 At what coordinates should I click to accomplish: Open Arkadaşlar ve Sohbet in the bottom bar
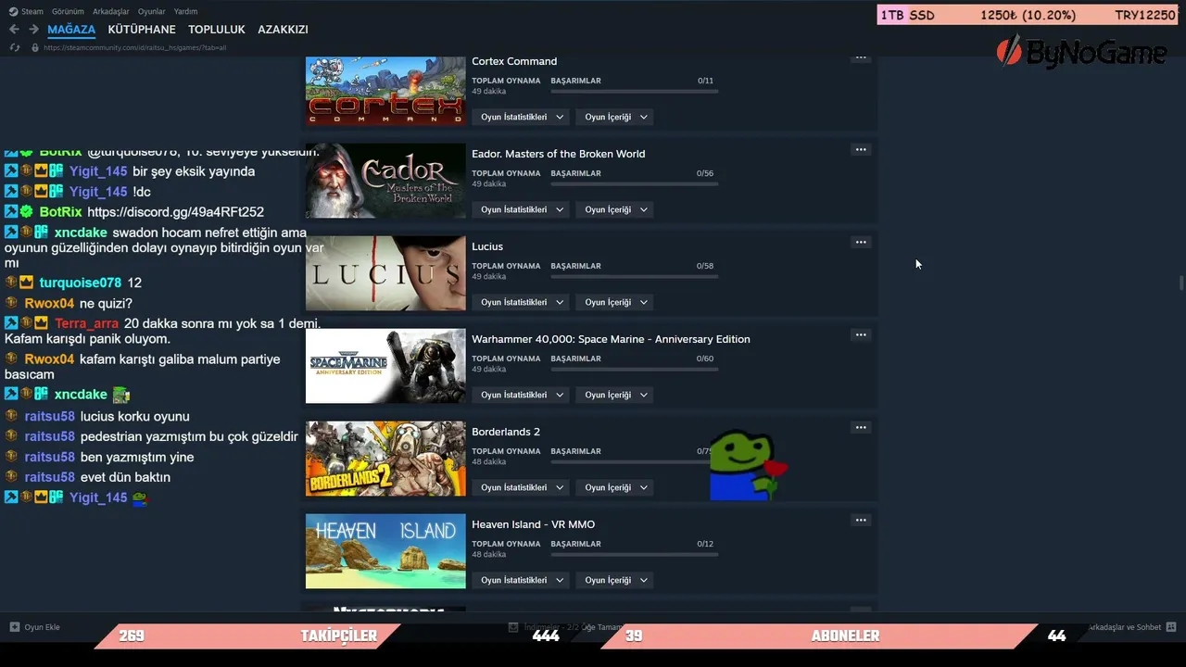click(1125, 627)
